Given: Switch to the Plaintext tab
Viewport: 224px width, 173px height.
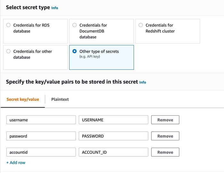Looking at the screenshot, I should pos(60,99).
